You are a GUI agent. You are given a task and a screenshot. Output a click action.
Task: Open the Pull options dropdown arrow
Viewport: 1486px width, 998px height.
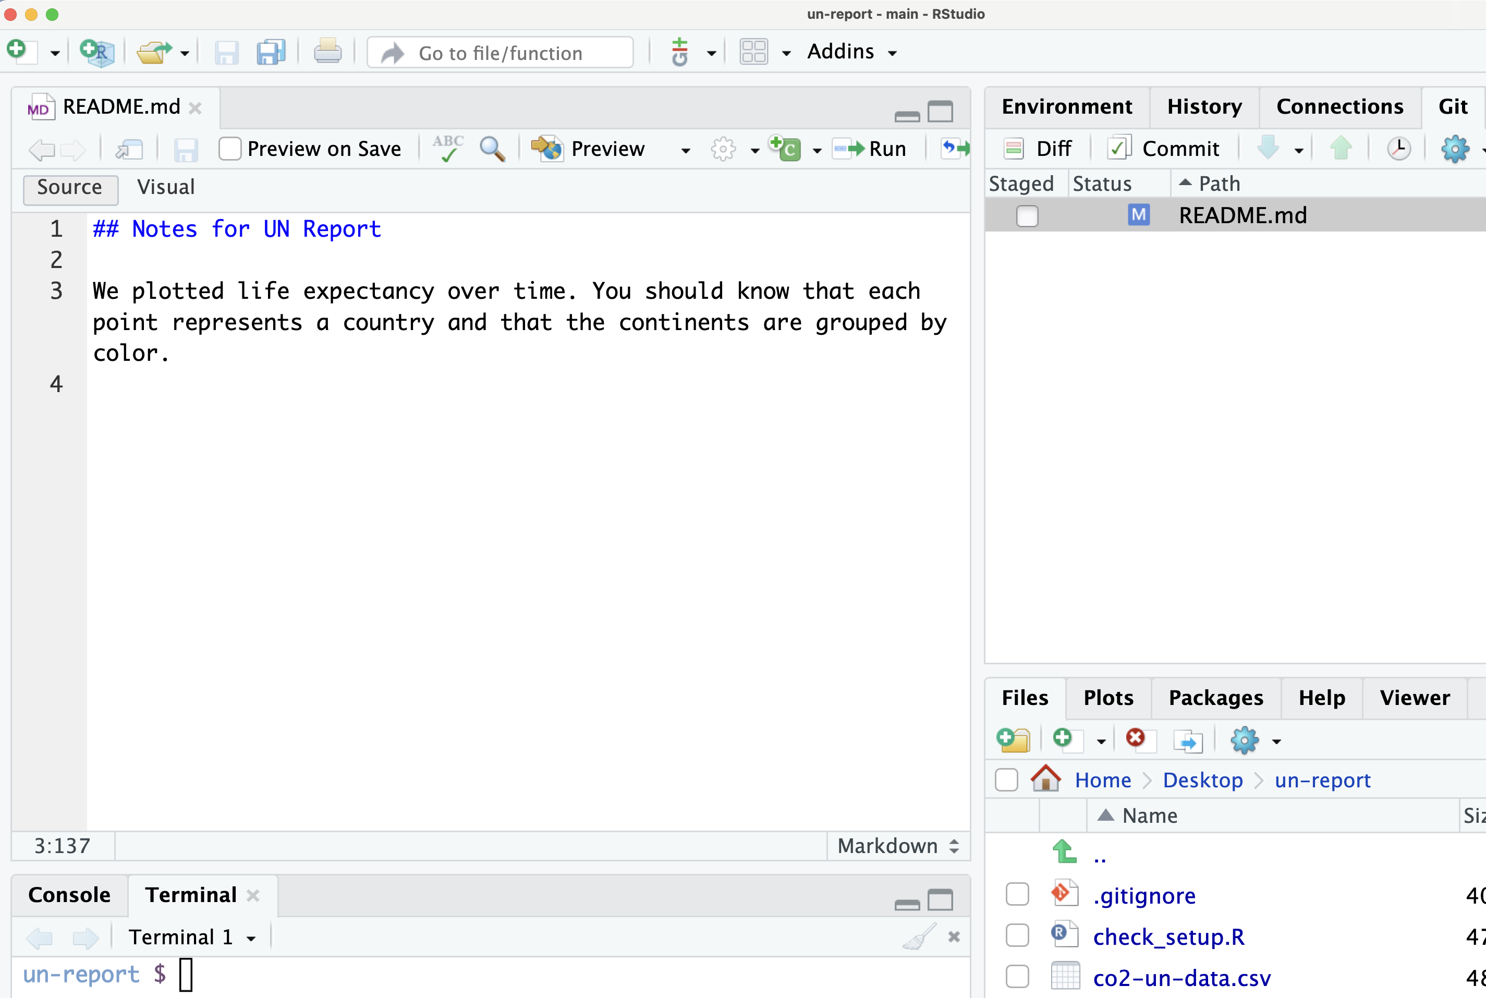[x=1299, y=151]
